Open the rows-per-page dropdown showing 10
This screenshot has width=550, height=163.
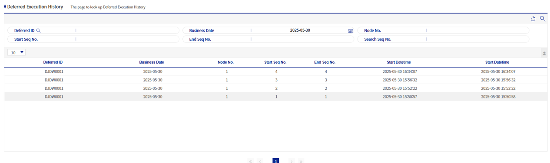pyautogui.click(x=17, y=52)
